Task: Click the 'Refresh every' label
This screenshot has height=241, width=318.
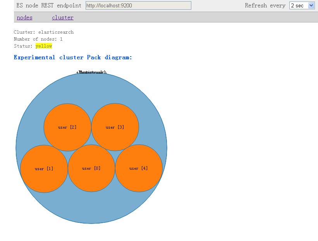Action: click(265, 5)
